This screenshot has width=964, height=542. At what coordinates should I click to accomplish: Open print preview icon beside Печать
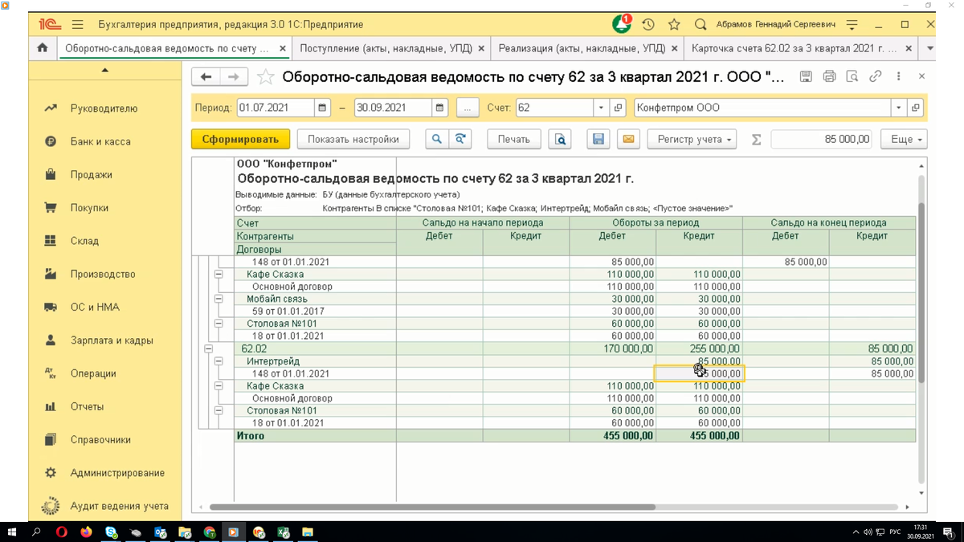tap(560, 139)
